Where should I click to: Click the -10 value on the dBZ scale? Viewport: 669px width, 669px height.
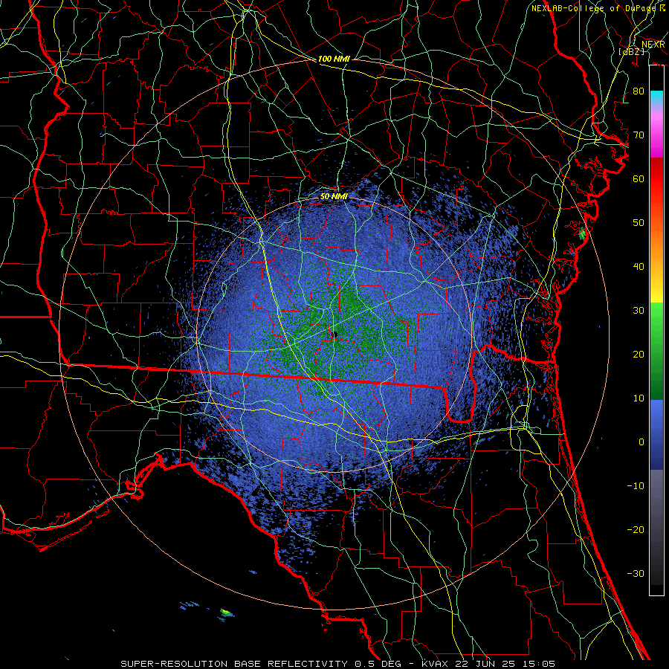click(x=636, y=486)
